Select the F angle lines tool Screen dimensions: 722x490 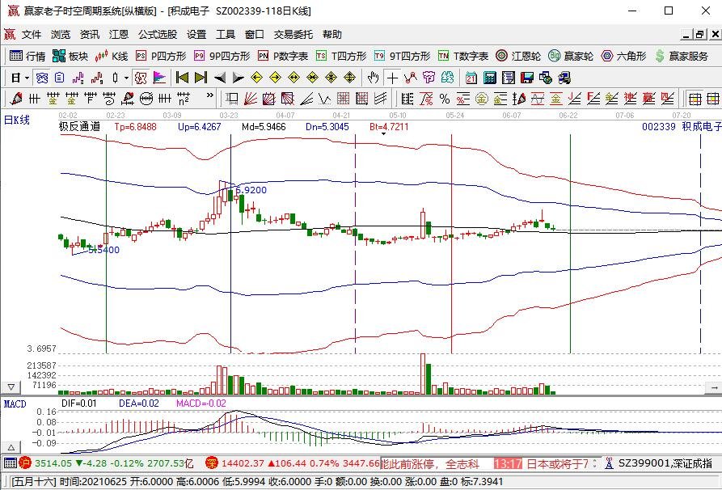coord(593,98)
